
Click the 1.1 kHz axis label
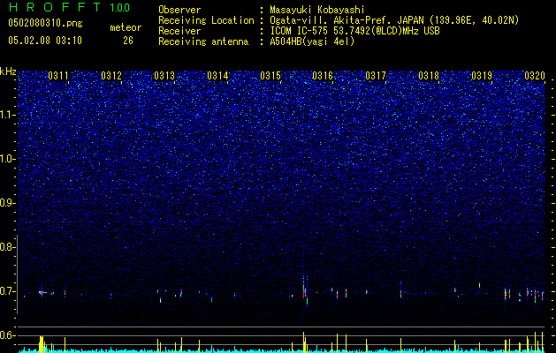[x=8, y=115]
